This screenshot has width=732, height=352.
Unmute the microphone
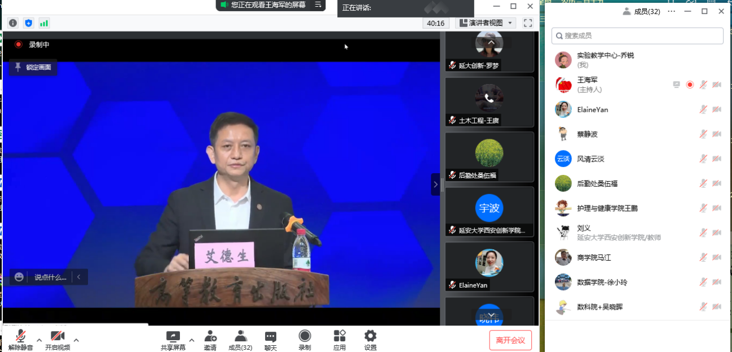(x=21, y=340)
